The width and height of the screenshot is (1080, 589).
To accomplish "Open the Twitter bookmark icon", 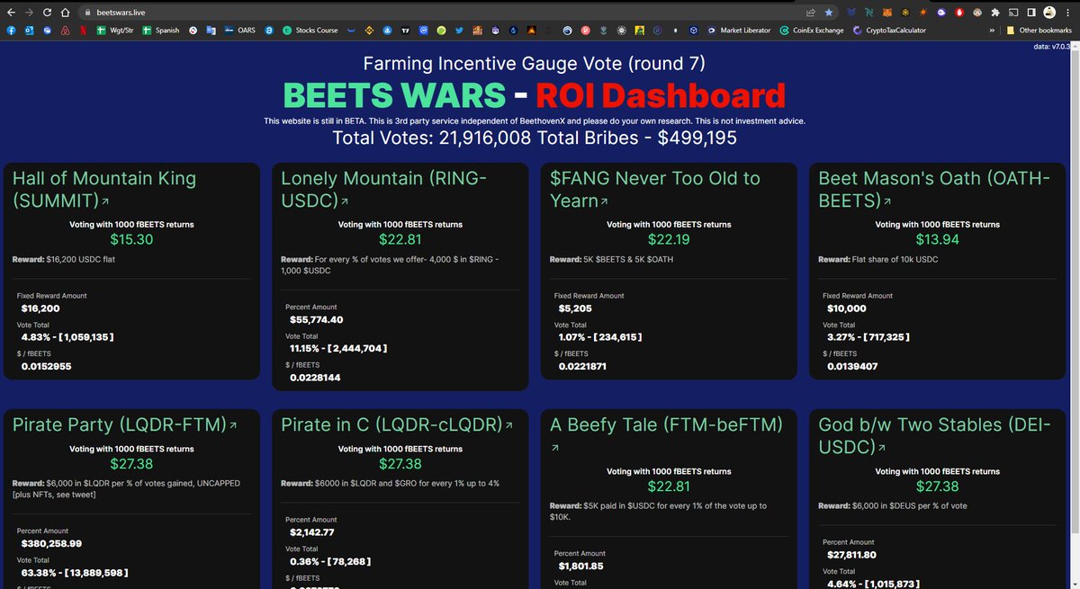I will [x=459, y=31].
